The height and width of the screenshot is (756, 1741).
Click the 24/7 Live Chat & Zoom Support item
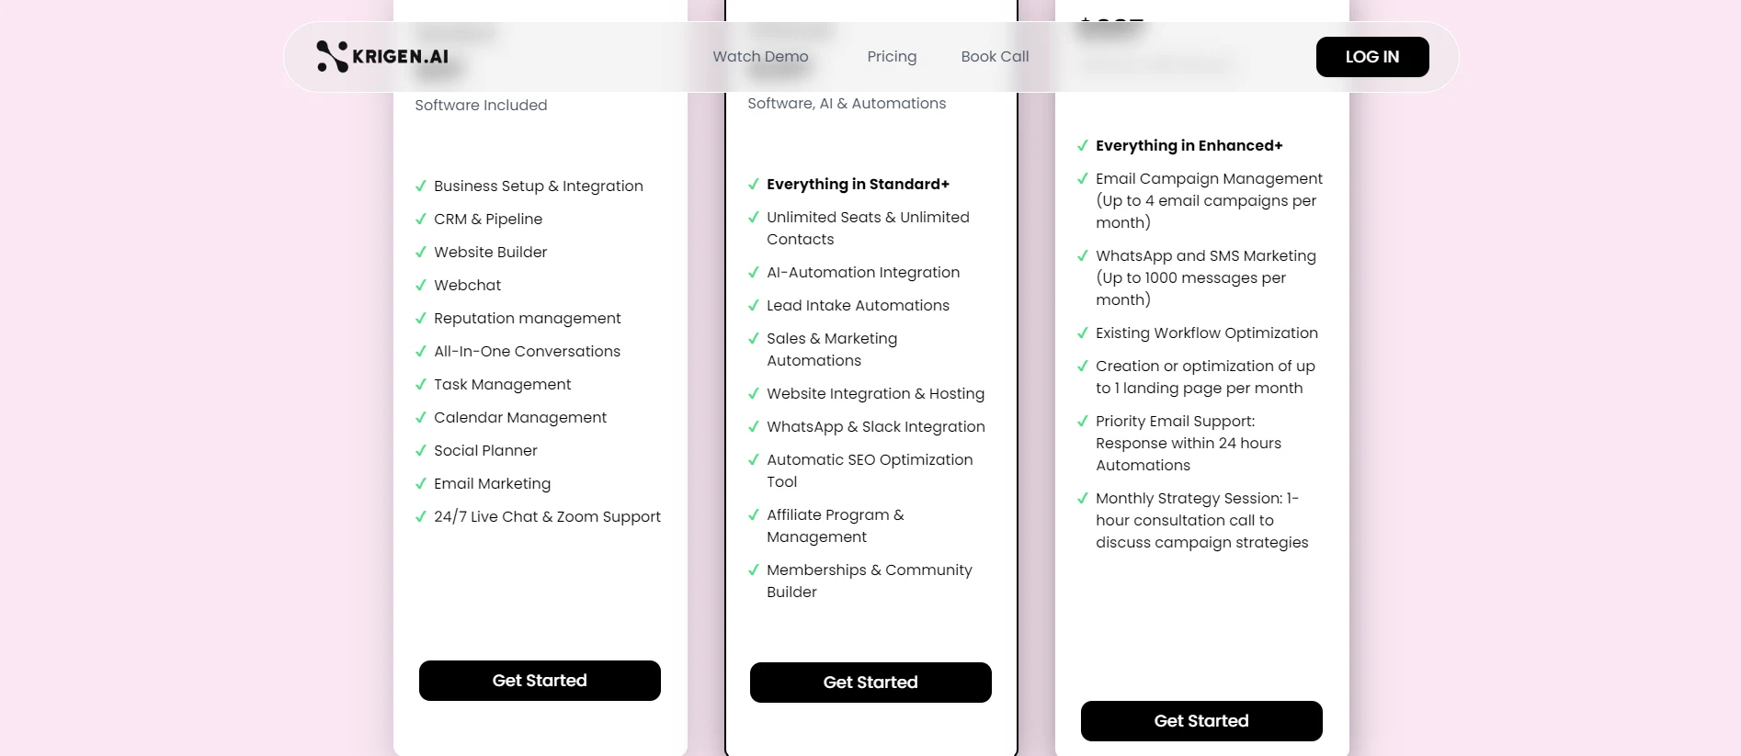pyautogui.click(x=547, y=516)
